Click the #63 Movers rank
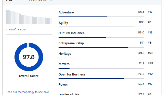Image resolution: width=164 pixels, height=95 pixels. click(151, 63)
